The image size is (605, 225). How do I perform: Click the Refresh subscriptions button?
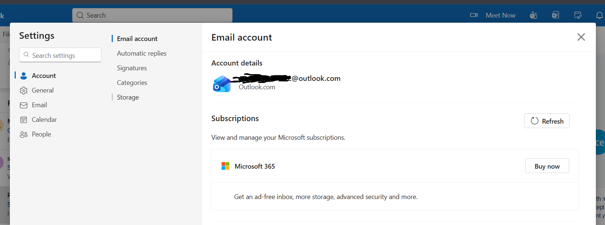click(547, 121)
